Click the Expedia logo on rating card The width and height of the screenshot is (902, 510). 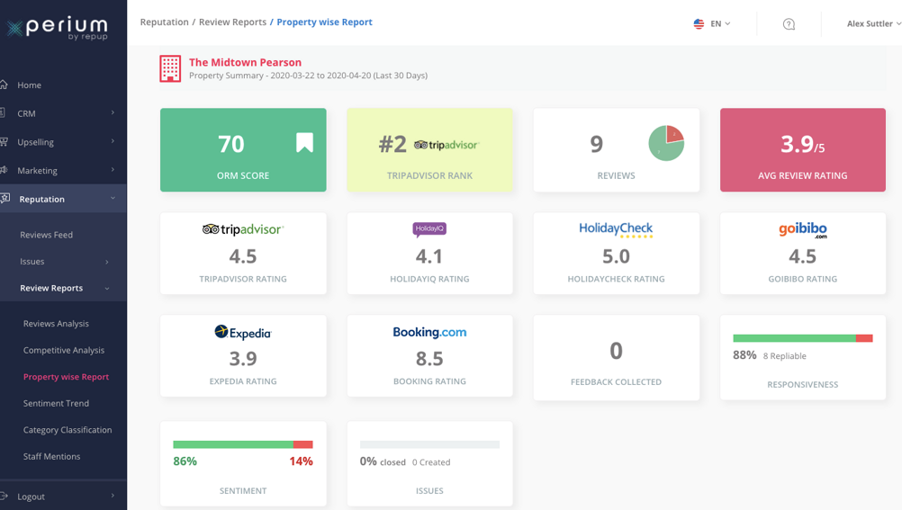[x=243, y=333]
